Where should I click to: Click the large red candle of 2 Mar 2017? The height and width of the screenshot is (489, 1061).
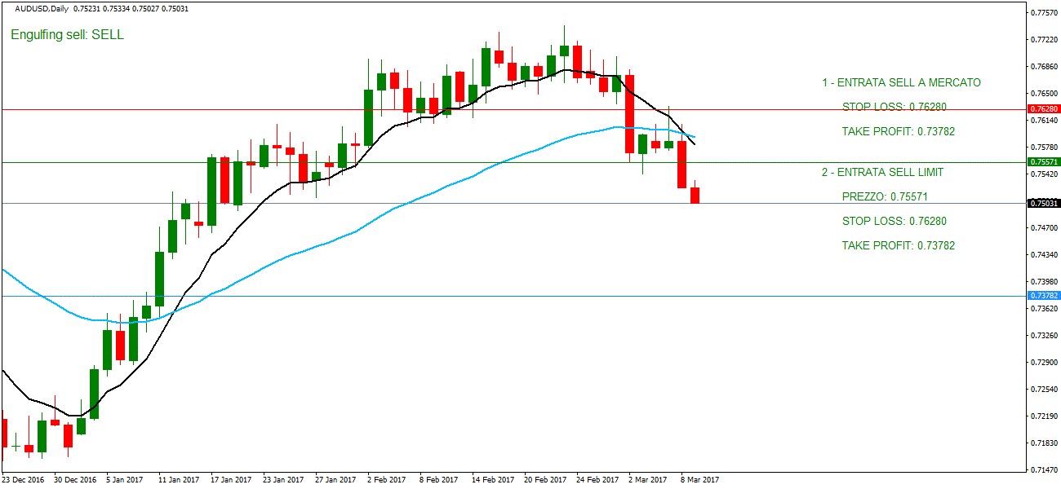pyautogui.click(x=629, y=114)
